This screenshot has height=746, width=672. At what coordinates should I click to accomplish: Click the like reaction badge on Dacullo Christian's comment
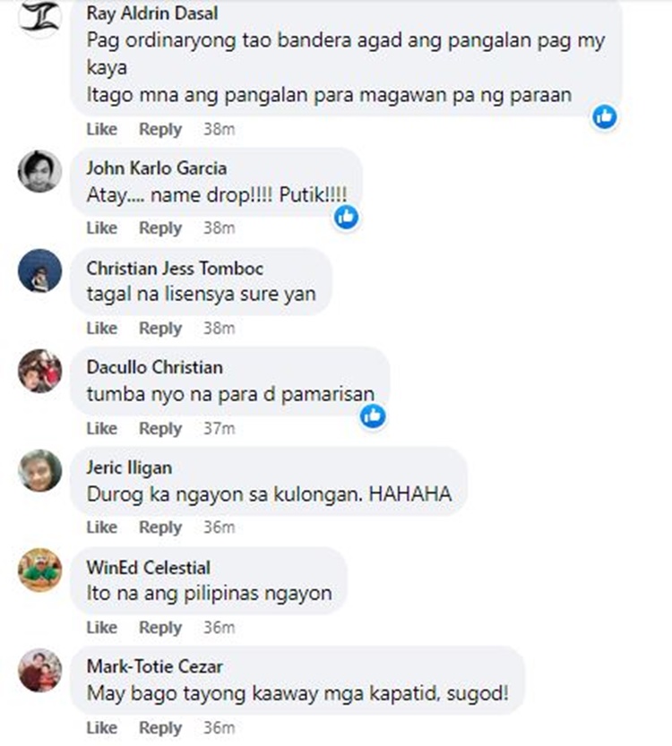(x=373, y=416)
